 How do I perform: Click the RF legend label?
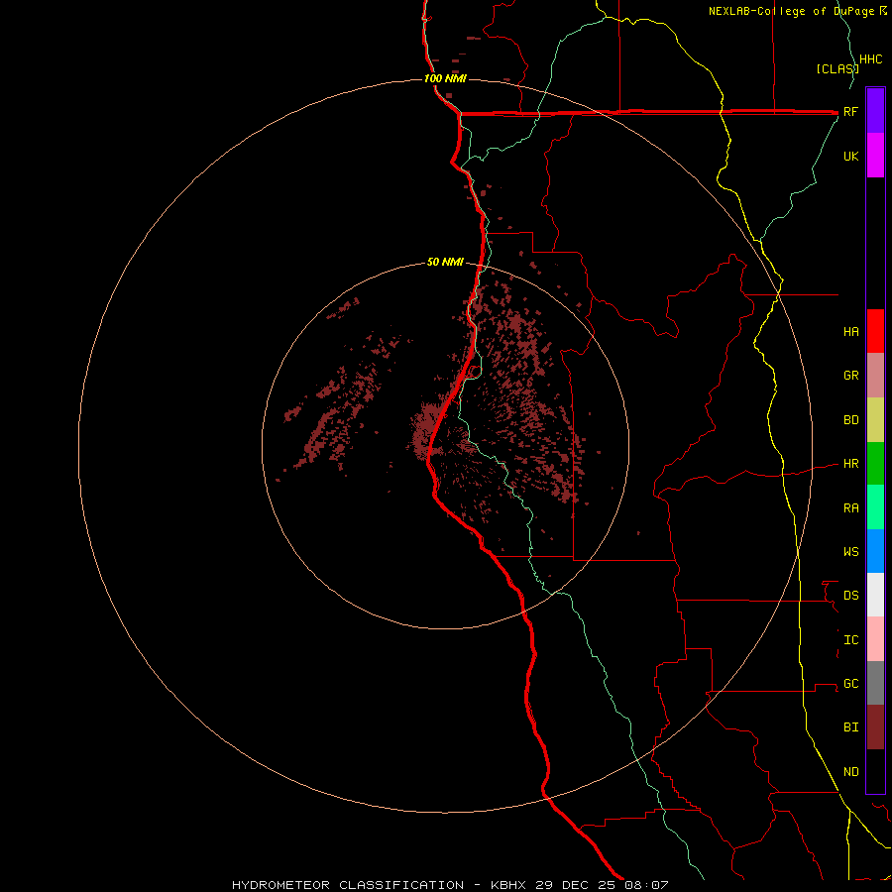[850, 112]
